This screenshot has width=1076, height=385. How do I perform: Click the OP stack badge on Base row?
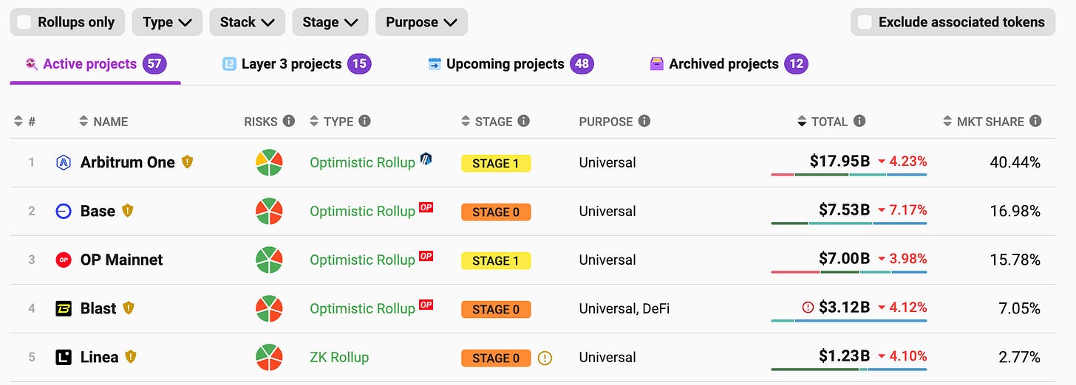pos(426,207)
